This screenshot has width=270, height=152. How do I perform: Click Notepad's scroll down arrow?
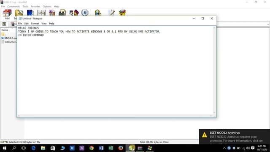[x=214, y=113]
